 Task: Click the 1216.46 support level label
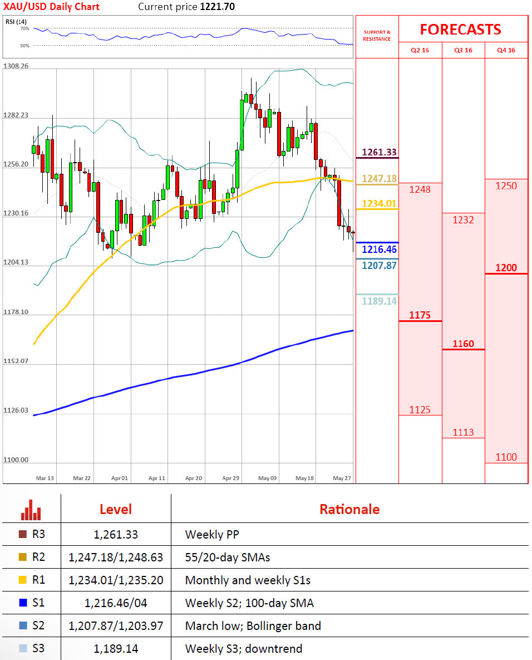pos(379,249)
